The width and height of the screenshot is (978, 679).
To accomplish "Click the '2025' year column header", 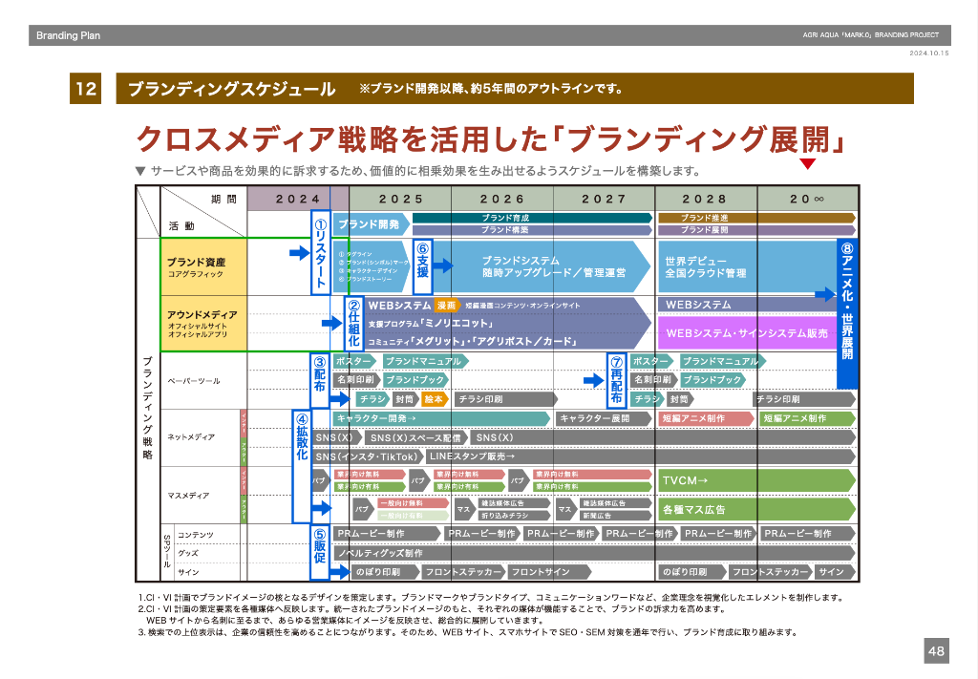I will pyautogui.click(x=400, y=199).
